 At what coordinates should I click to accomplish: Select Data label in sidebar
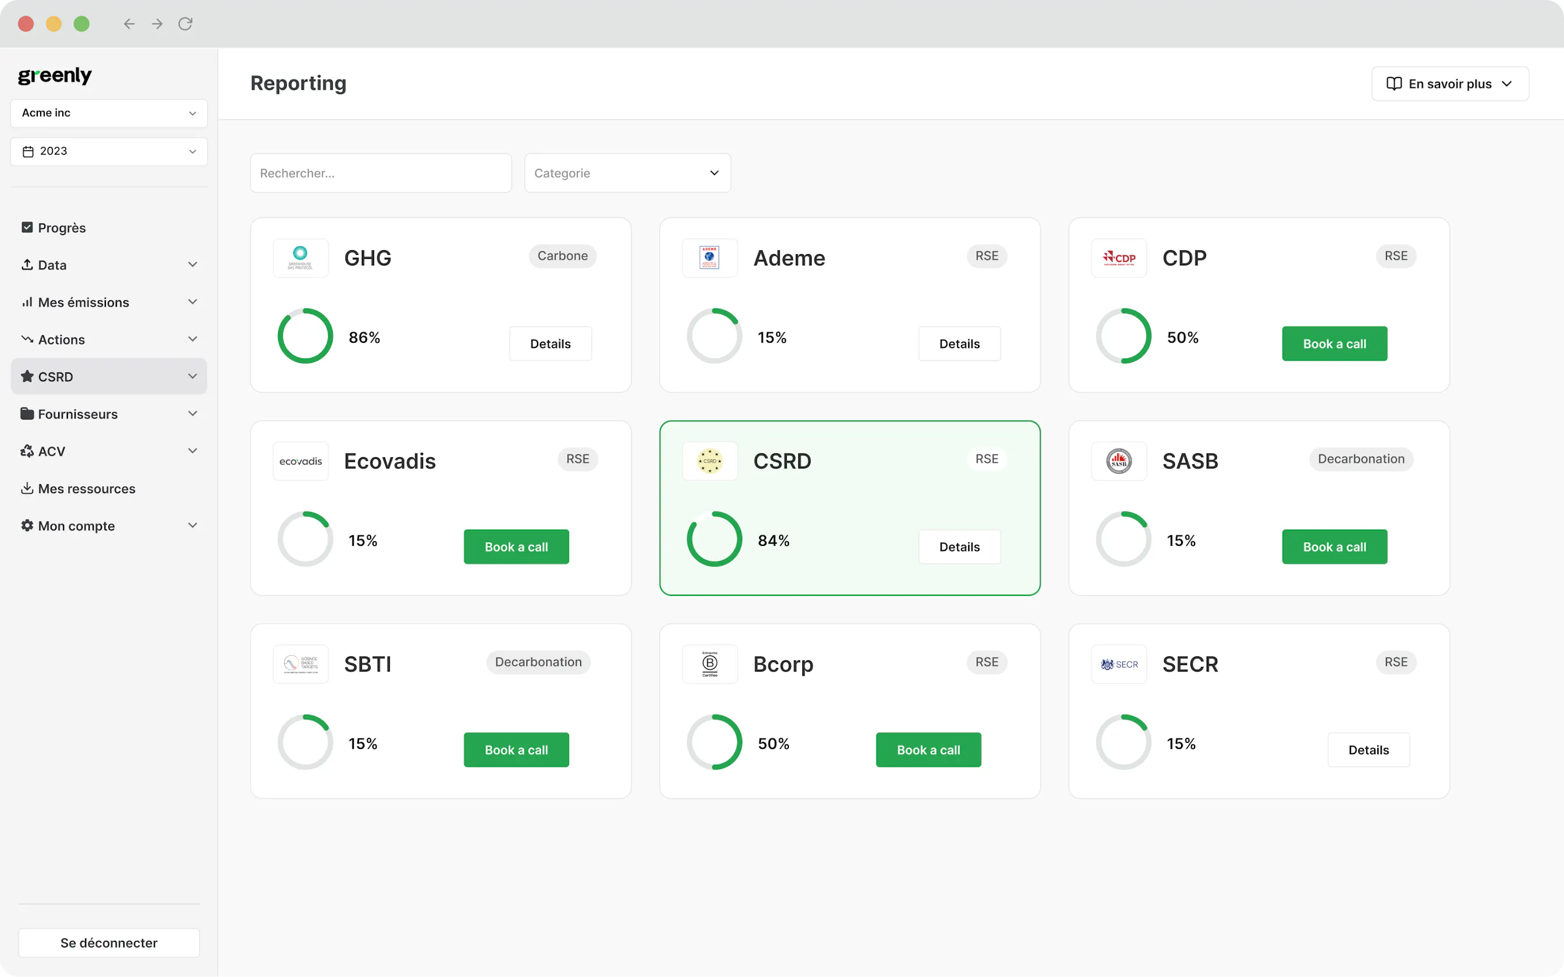[52, 265]
